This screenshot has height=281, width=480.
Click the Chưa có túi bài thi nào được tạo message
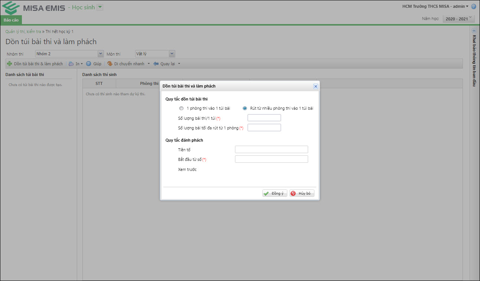coord(35,85)
